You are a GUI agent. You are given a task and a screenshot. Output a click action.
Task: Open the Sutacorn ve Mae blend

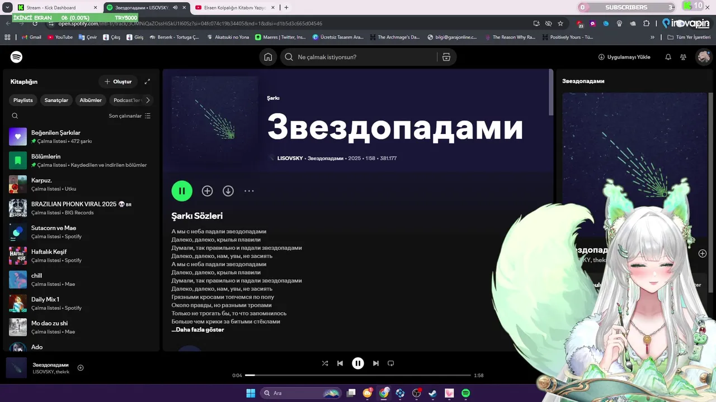(81, 232)
